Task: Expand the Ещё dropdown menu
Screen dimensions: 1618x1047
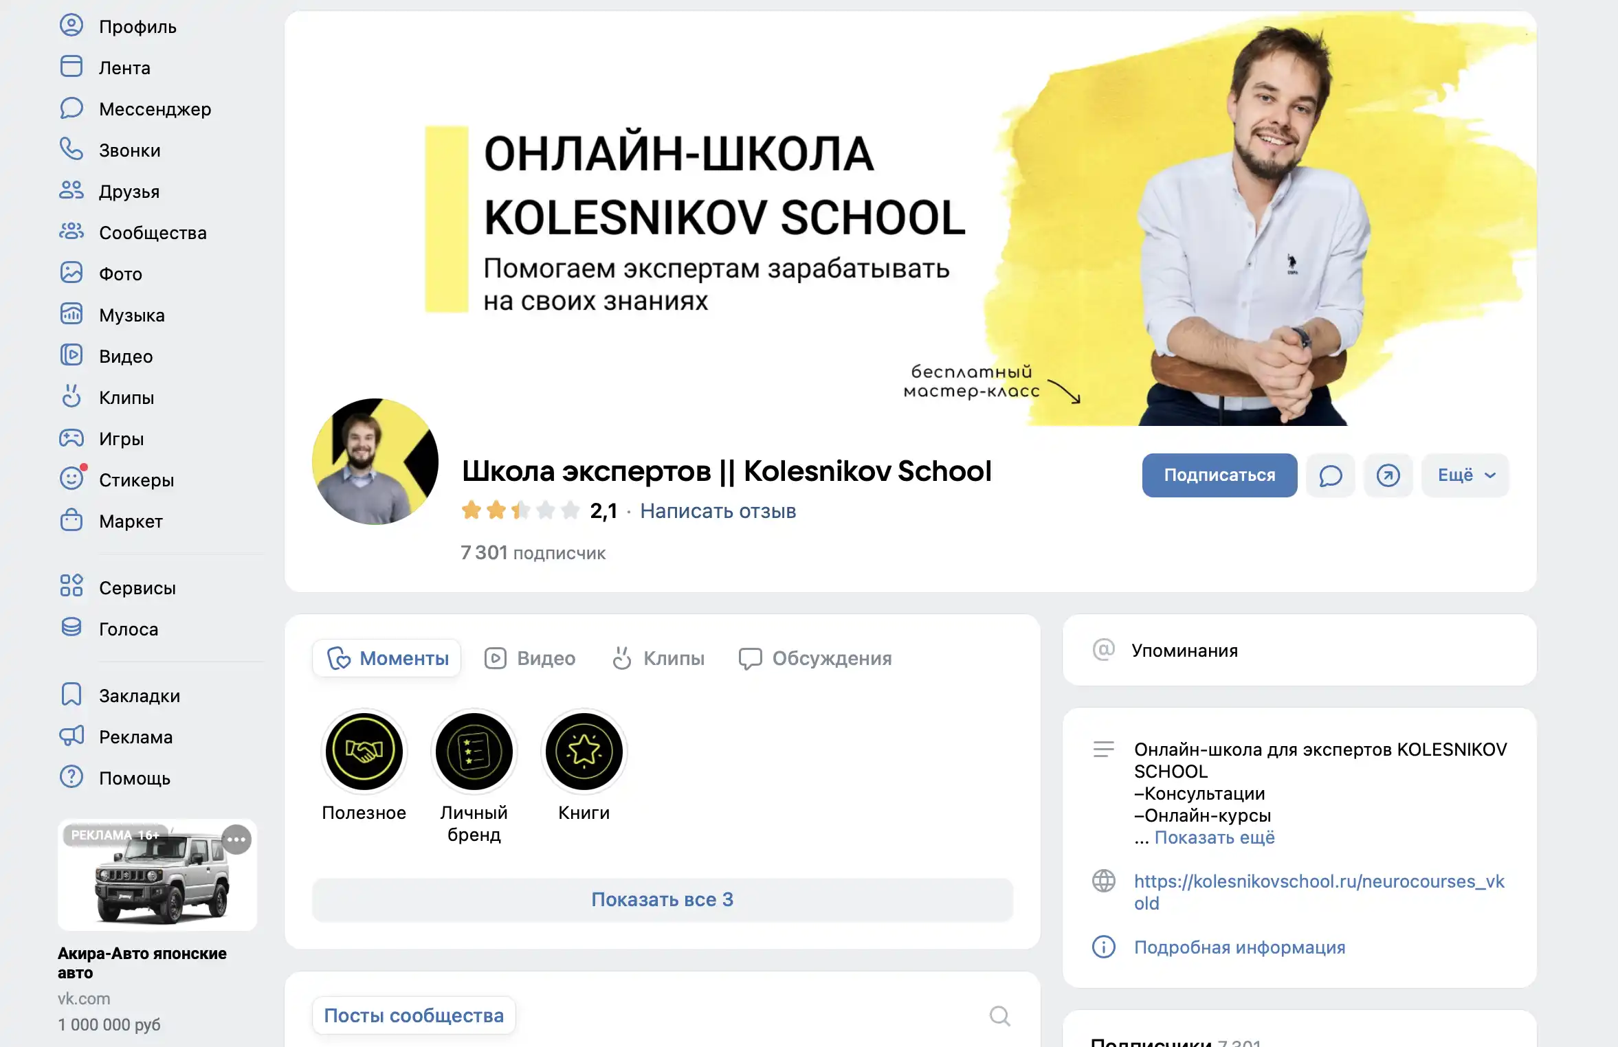Action: click(1465, 475)
